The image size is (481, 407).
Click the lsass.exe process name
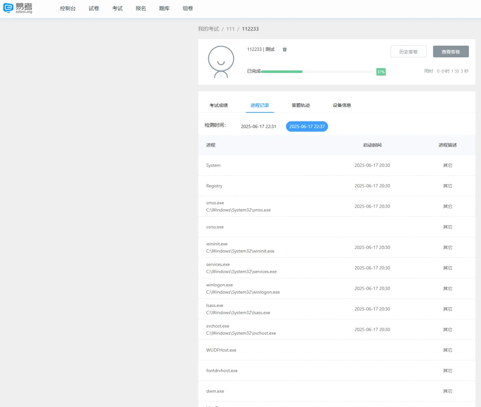tap(215, 306)
